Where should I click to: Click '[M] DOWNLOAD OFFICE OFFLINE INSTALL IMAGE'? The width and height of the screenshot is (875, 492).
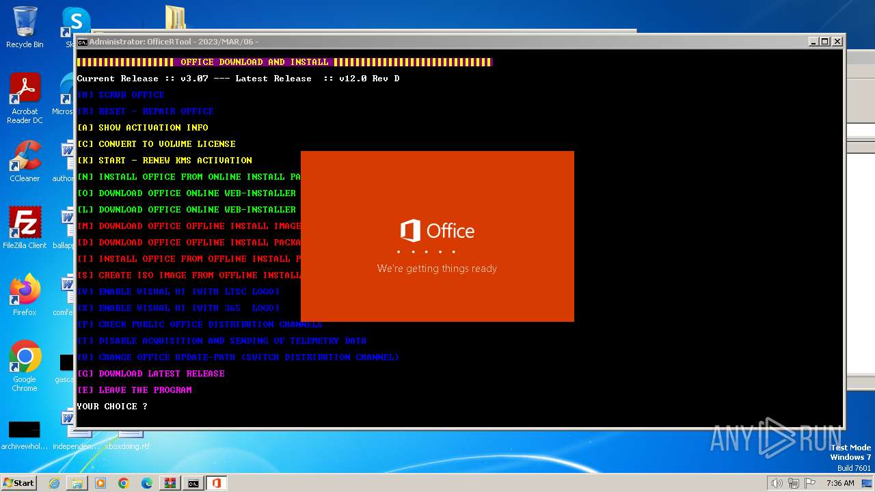coord(189,226)
